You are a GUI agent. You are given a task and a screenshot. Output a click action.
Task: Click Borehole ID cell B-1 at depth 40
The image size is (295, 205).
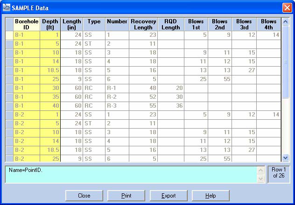click(27, 106)
